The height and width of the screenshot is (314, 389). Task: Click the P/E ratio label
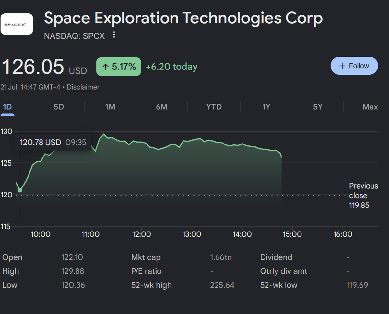[146, 271]
